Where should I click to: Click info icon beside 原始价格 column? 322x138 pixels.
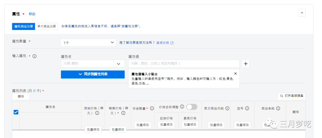[97, 113]
